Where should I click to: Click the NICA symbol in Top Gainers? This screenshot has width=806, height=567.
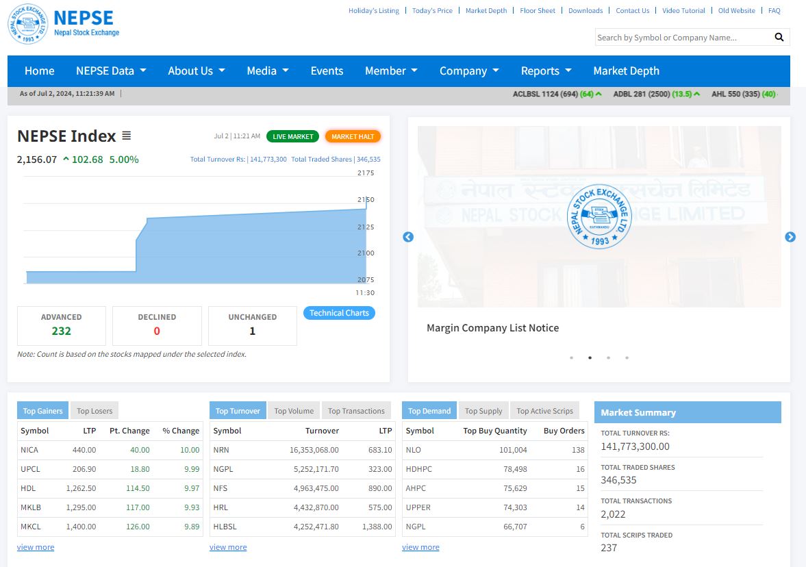29,450
